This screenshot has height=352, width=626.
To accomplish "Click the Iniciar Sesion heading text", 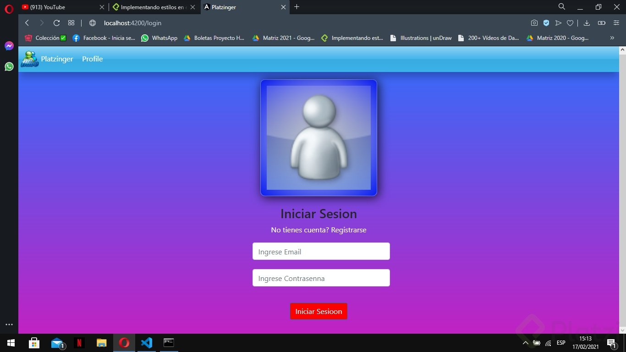I will 318,214.
